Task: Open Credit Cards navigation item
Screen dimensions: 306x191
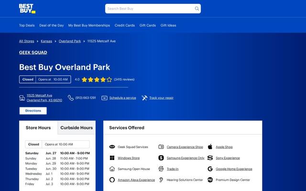Action: [x=125, y=25]
